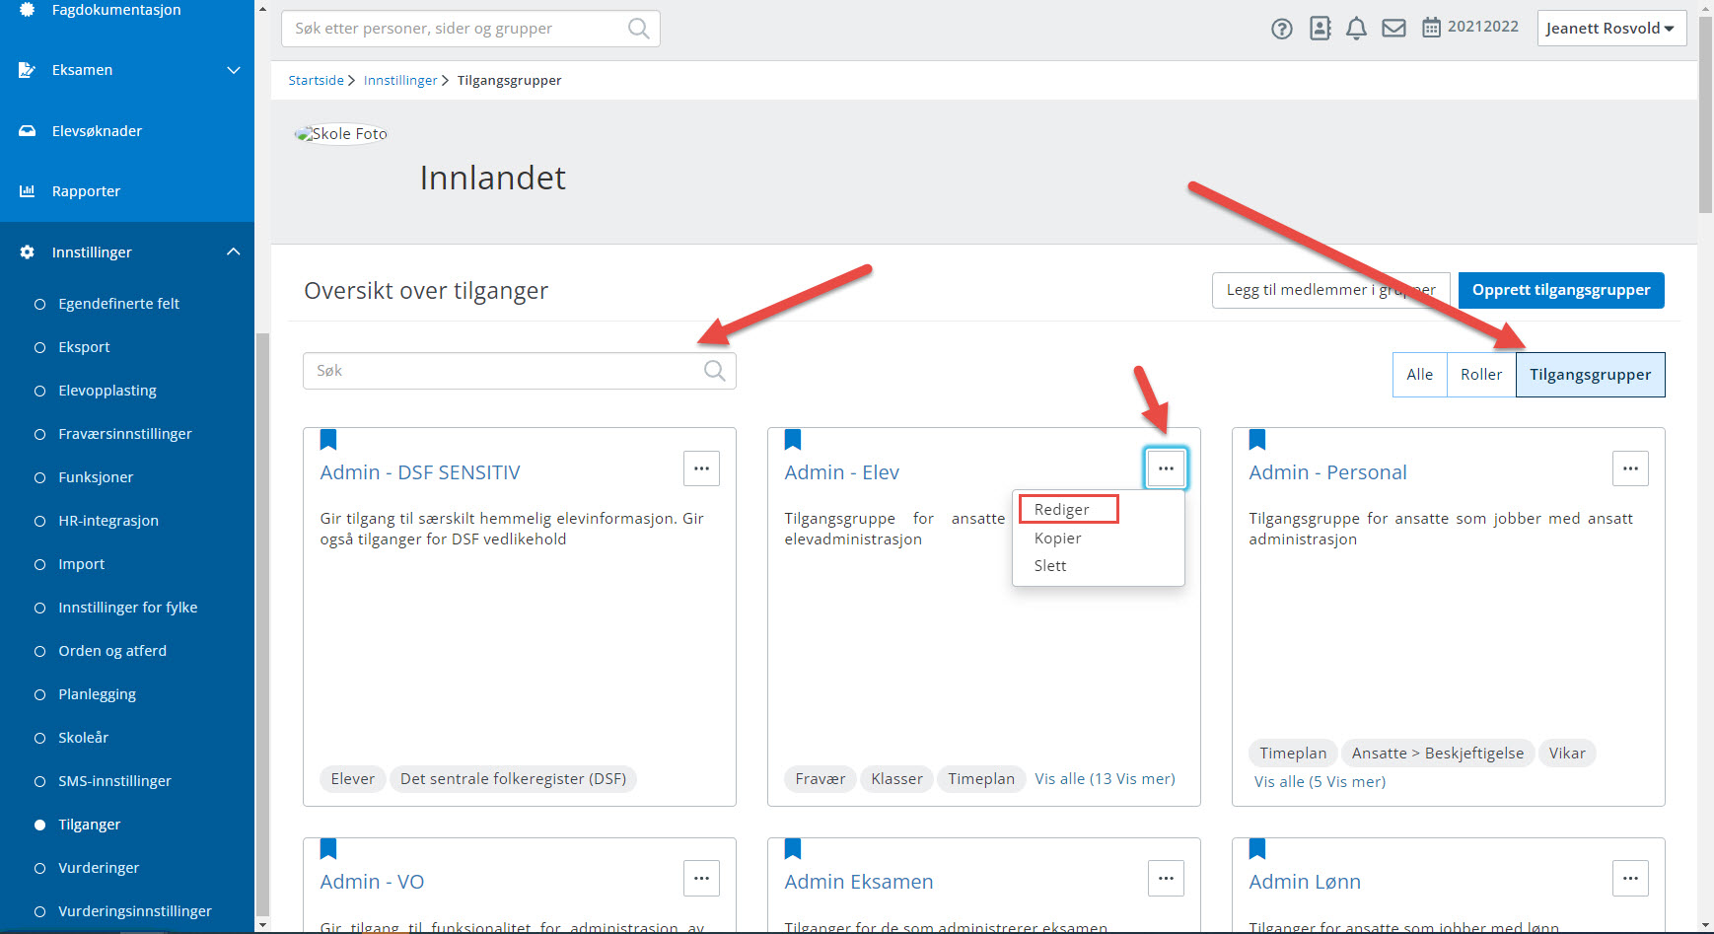Viewport: 1714px width, 934px height.
Task: Open the contacts card icon in header
Action: click(1321, 29)
